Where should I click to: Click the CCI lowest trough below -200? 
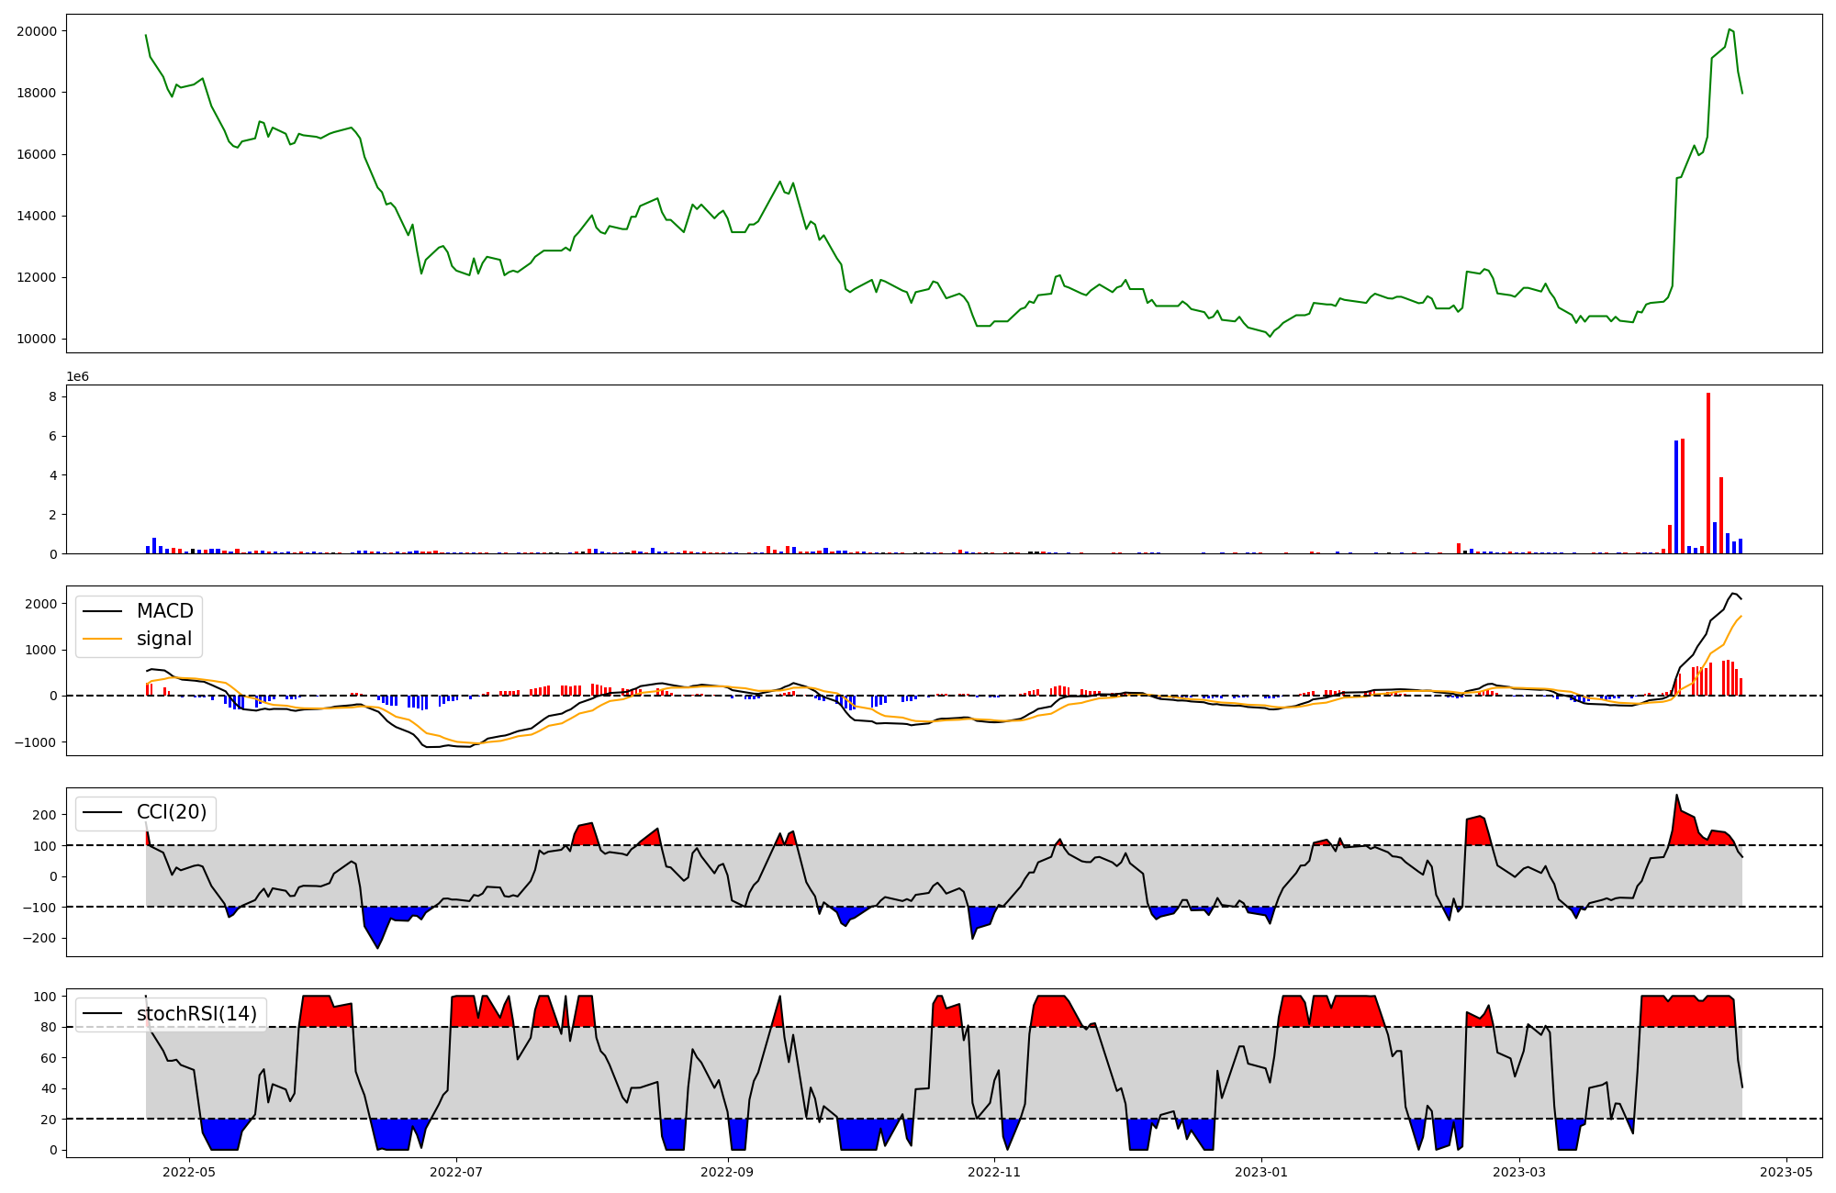click(377, 947)
